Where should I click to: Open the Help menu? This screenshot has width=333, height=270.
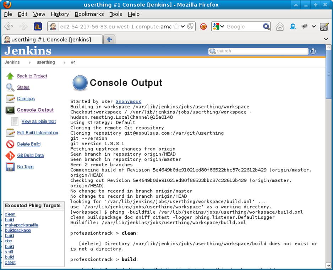pyautogui.click(x=133, y=14)
